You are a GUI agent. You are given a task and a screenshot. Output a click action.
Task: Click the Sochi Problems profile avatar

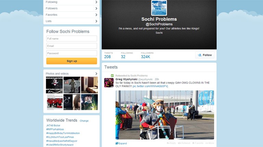159,8
